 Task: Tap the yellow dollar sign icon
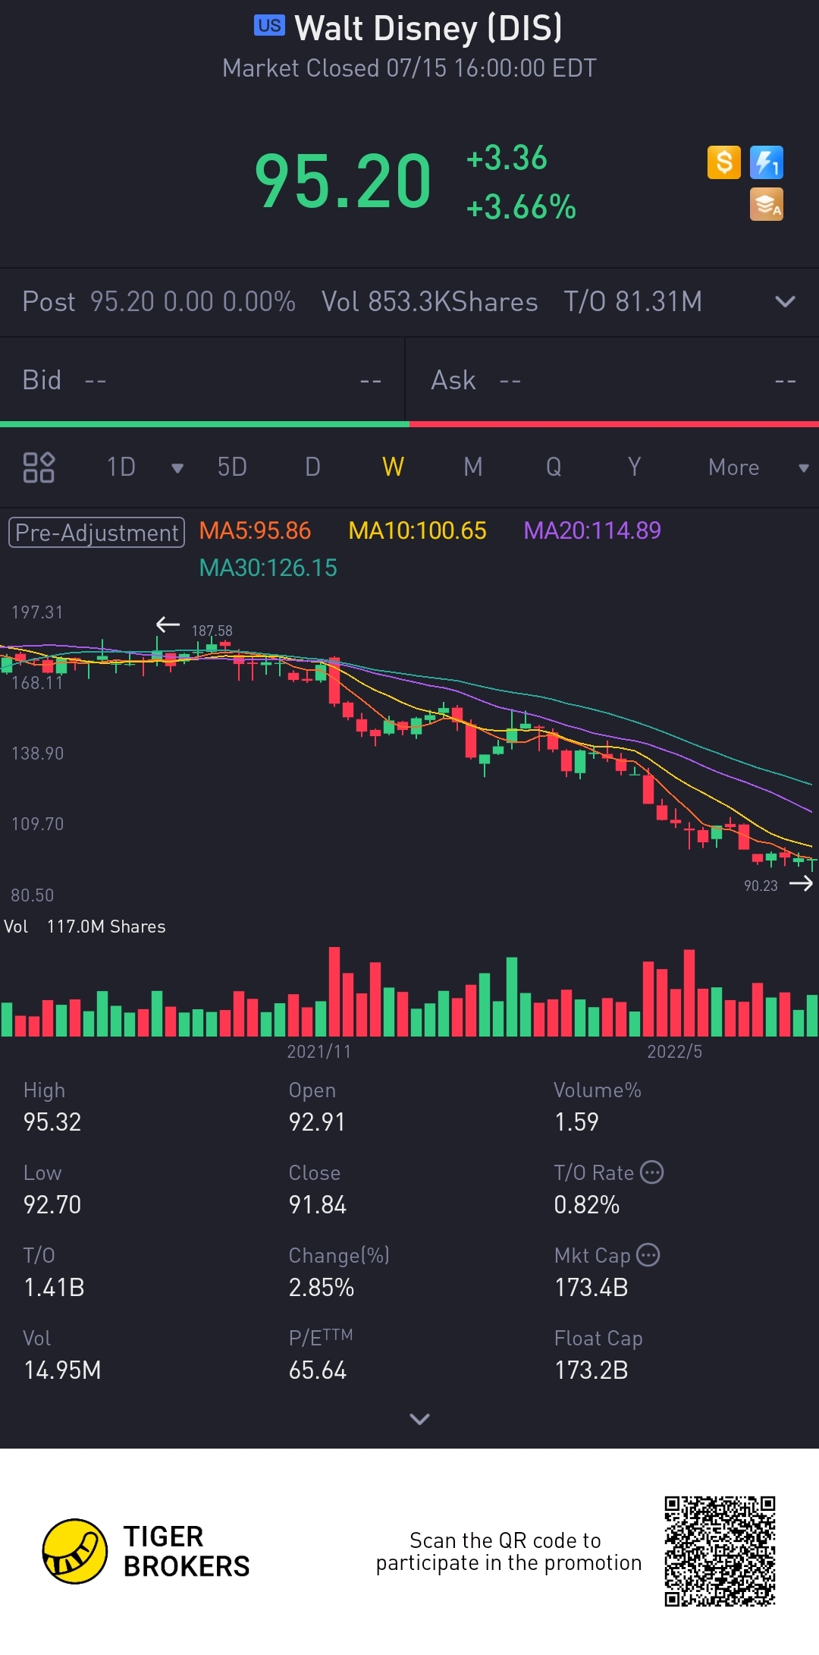coord(724,162)
